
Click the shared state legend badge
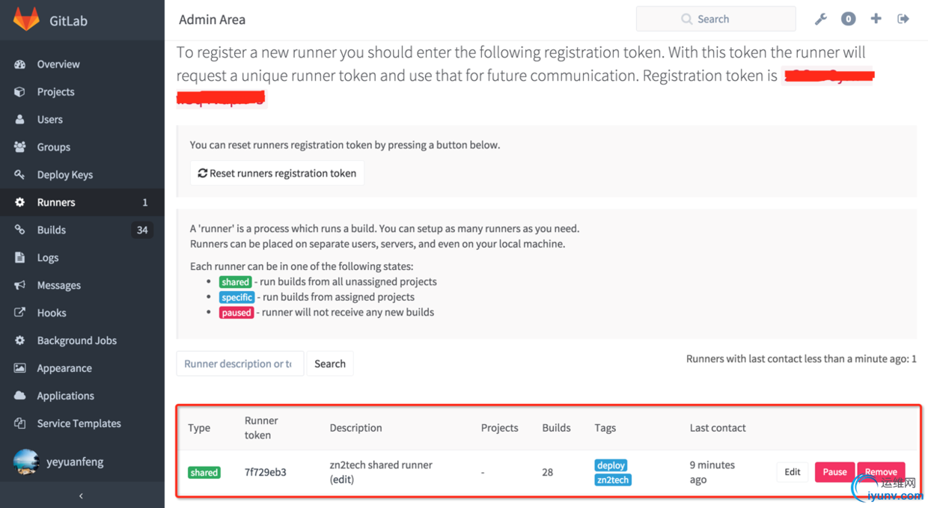point(235,282)
